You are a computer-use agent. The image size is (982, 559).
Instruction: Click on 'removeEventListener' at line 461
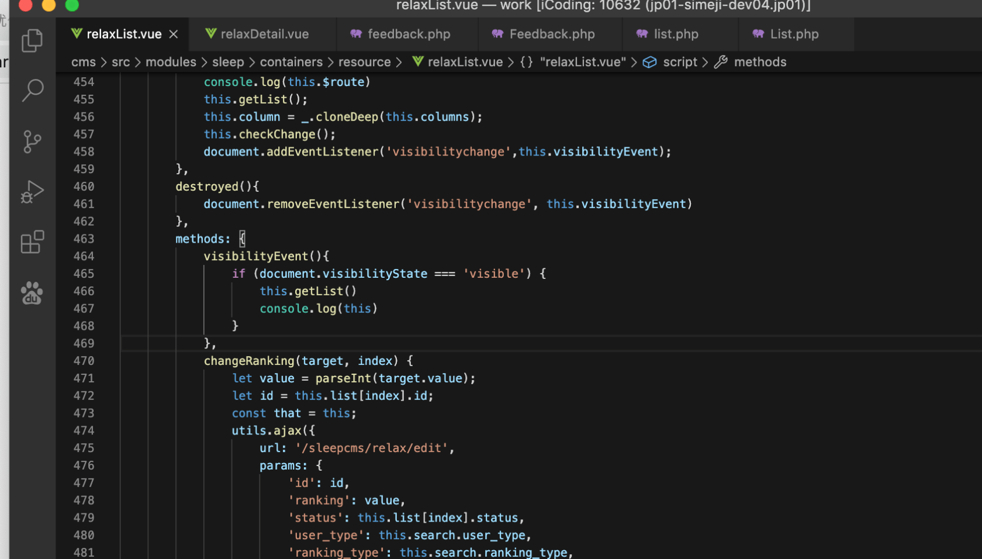pyautogui.click(x=333, y=204)
